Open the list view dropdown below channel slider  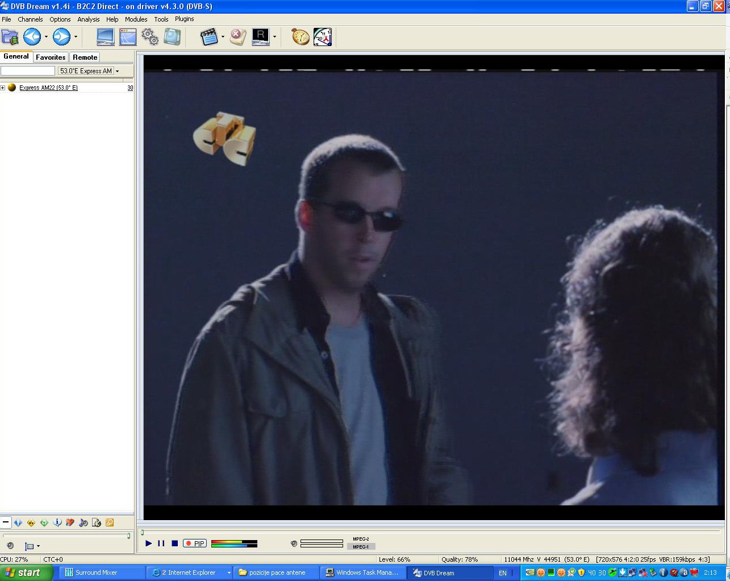coord(32,546)
